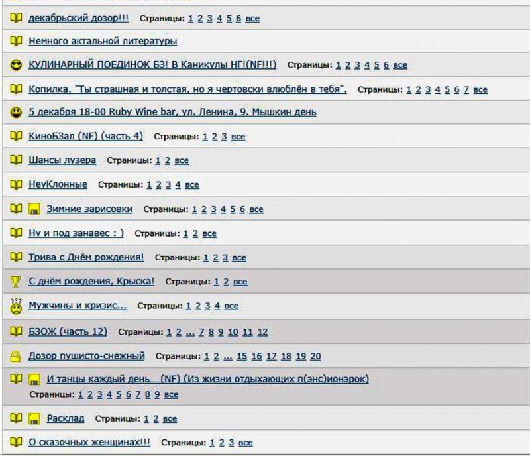Click the book icon beside 'декабрьский дозор!!!'
Screen dimensions: 530x456
click(16, 18)
